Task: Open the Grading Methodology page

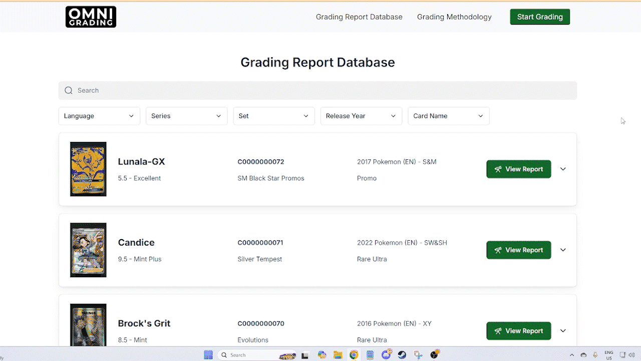Action: click(x=454, y=17)
